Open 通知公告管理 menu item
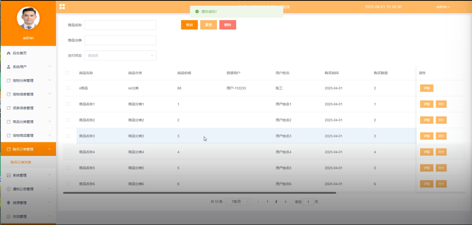 (28, 189)
